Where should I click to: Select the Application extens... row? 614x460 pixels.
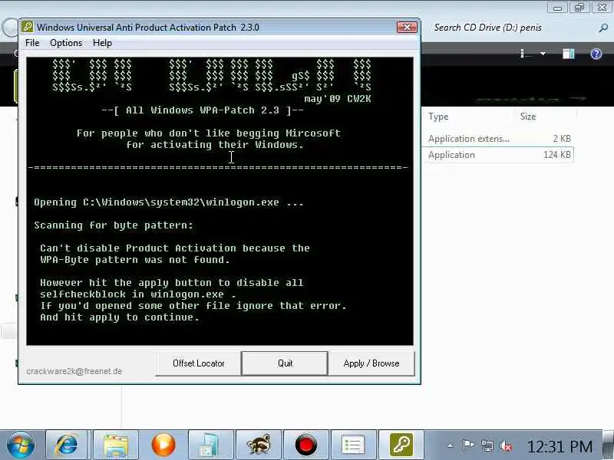tap(498, 139)
